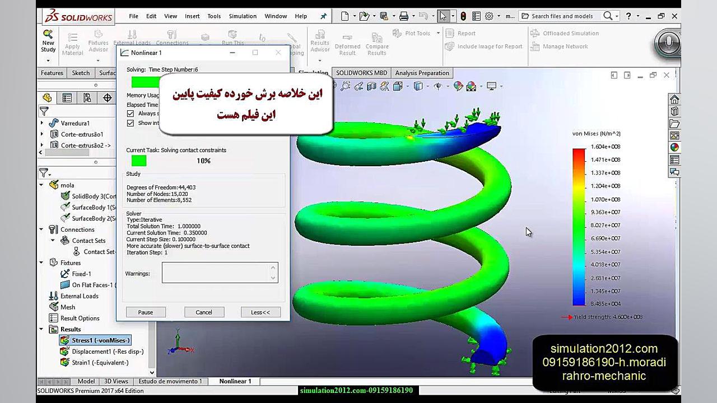Click the Less<< button
The height and width of the screenshot is (403, 717).
coord(260,312)
